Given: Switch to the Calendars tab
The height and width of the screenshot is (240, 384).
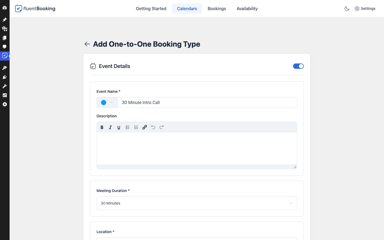Looking at the screenshot, I should (x=187, y=9).
